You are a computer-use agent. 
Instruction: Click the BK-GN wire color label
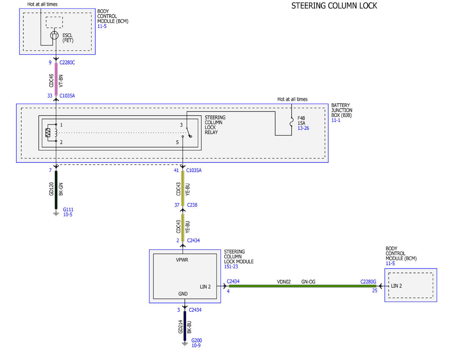pos(61,188)
